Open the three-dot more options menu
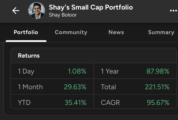The width and height of the screenshot is (178, 120). point(173,11)
